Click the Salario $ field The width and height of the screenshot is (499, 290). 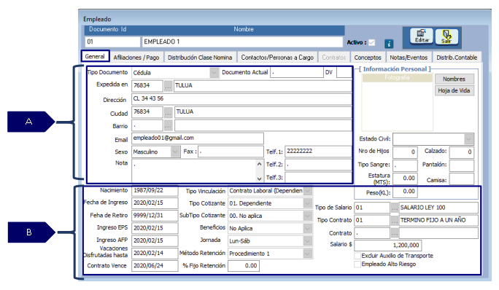388,245
